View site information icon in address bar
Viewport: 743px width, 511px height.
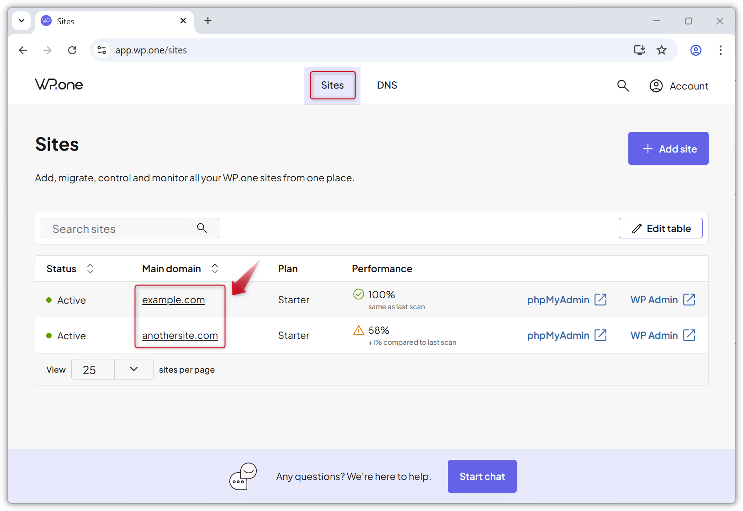click(x=102, y=50)
